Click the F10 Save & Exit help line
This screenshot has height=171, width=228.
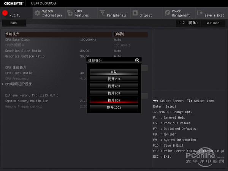point(168,146)
